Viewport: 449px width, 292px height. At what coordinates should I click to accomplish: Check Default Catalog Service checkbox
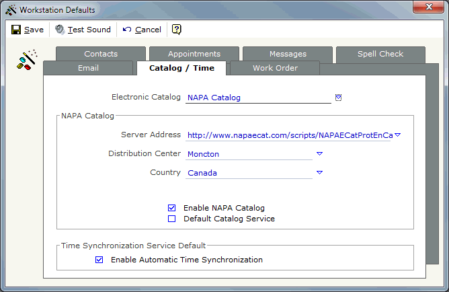click(172, 219)
